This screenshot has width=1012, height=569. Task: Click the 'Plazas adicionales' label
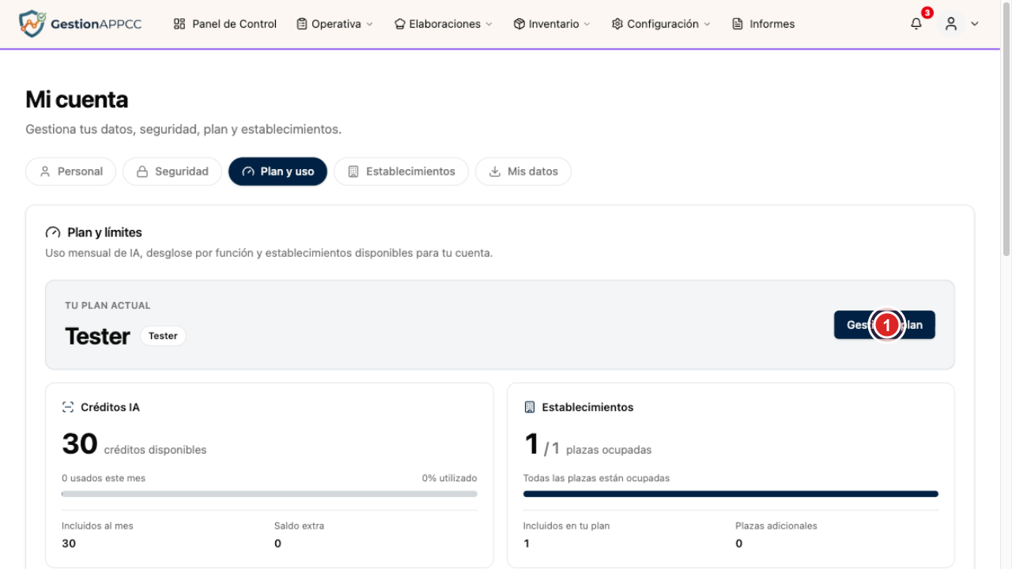776,526
